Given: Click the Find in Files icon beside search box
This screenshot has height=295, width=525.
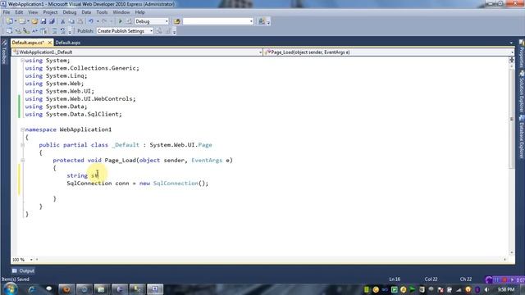Looking at the screenshot, I should [177, 21].
